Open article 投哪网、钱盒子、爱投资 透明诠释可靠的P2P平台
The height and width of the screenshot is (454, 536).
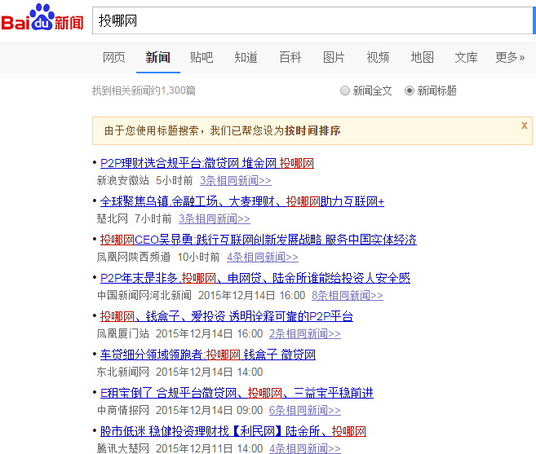coord(227,316)
